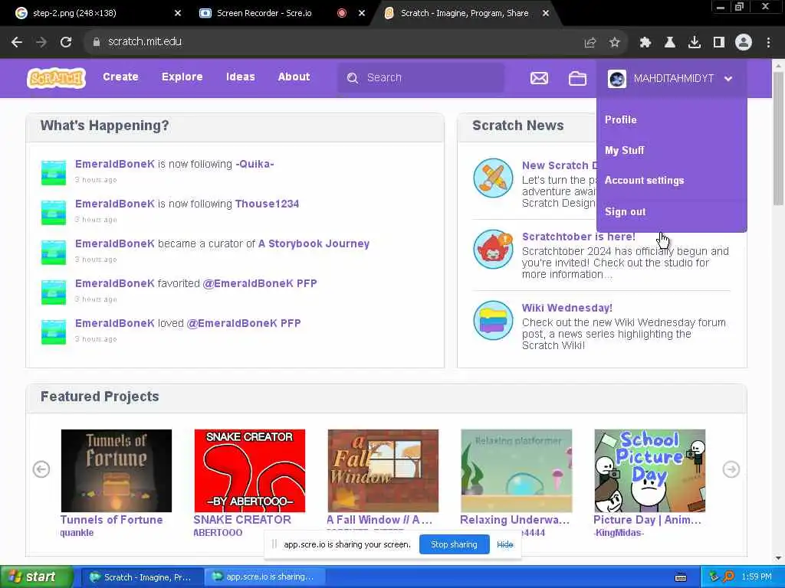Click the Scratch logo
The width and height of the screenshot is (785, 588).
(56, 78)
